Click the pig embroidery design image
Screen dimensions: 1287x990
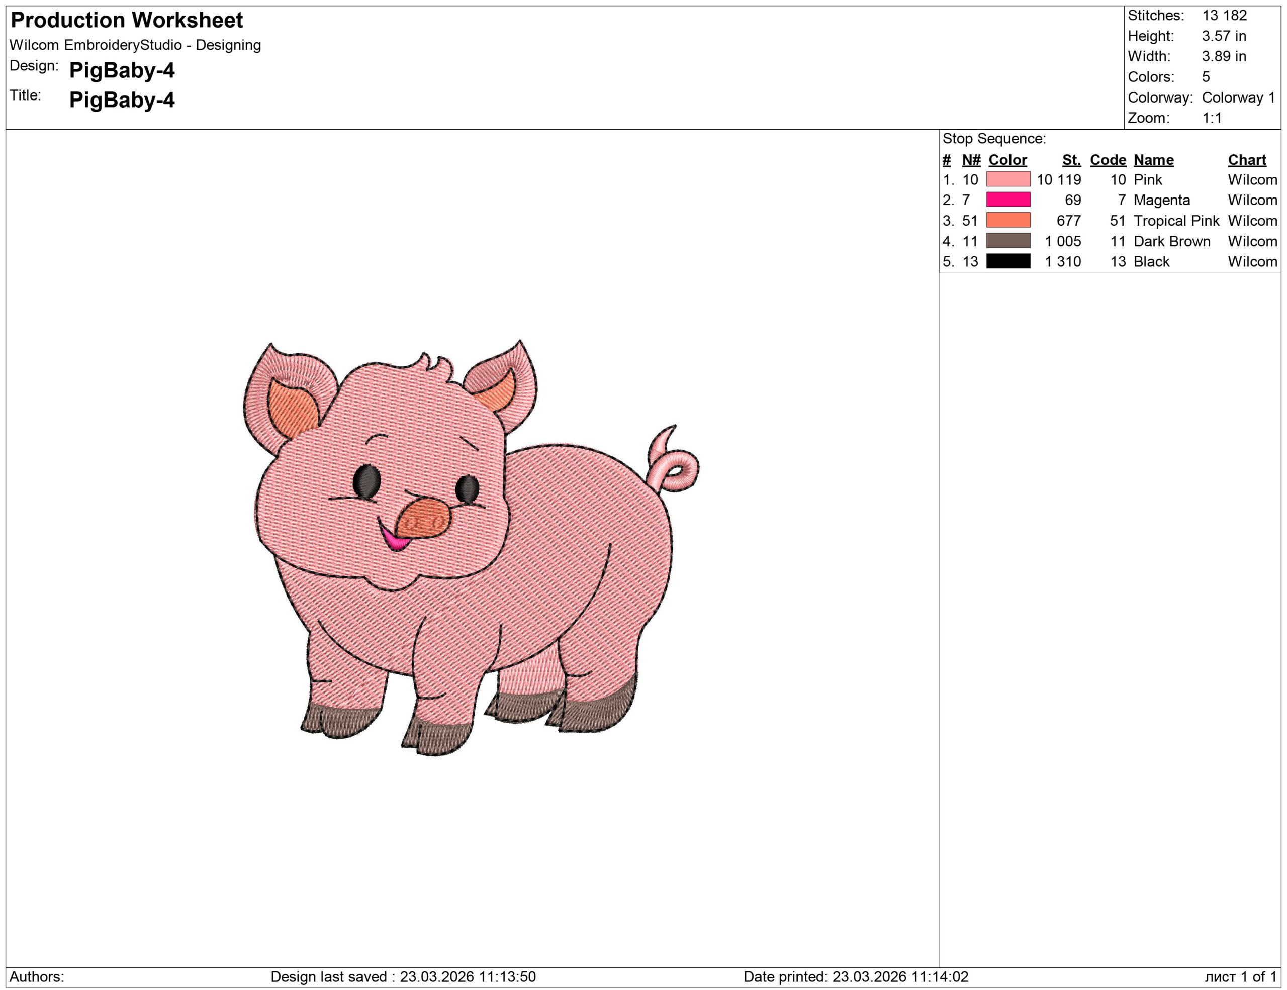click(x=466, y=548)
